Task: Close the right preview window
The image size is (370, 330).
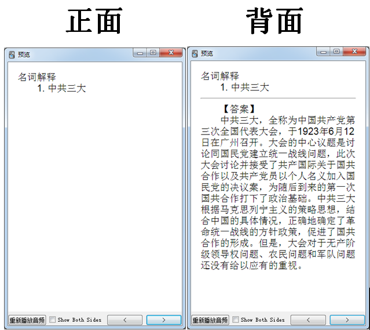Action: [x=354, y=52]
